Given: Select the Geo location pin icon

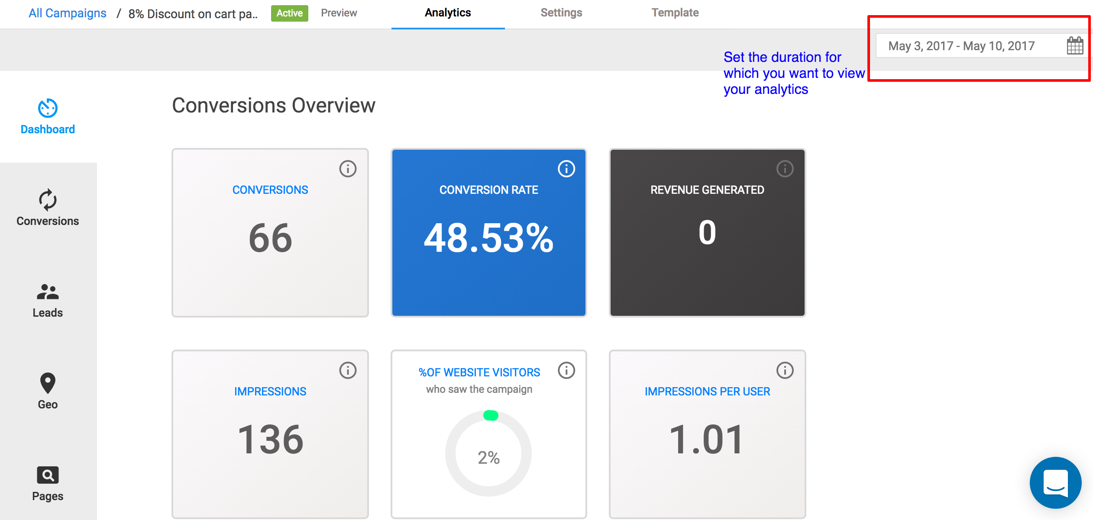Looking at the screenshot, I should pyautogui.click(x=48, y=383).
